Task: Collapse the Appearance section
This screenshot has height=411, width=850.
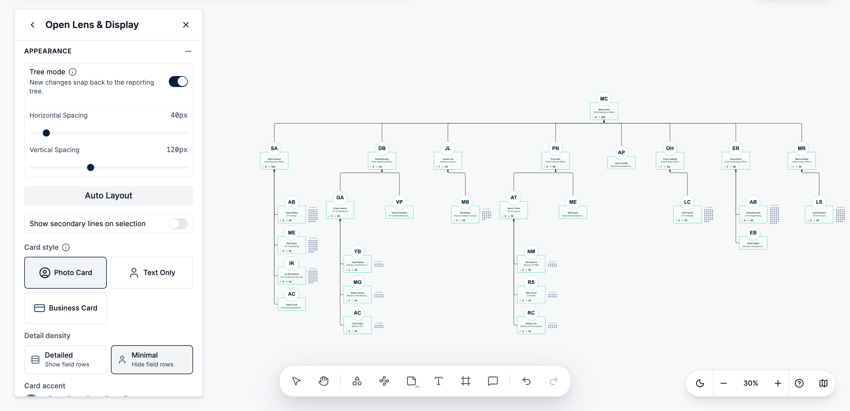Action: (x=188, y=51)
